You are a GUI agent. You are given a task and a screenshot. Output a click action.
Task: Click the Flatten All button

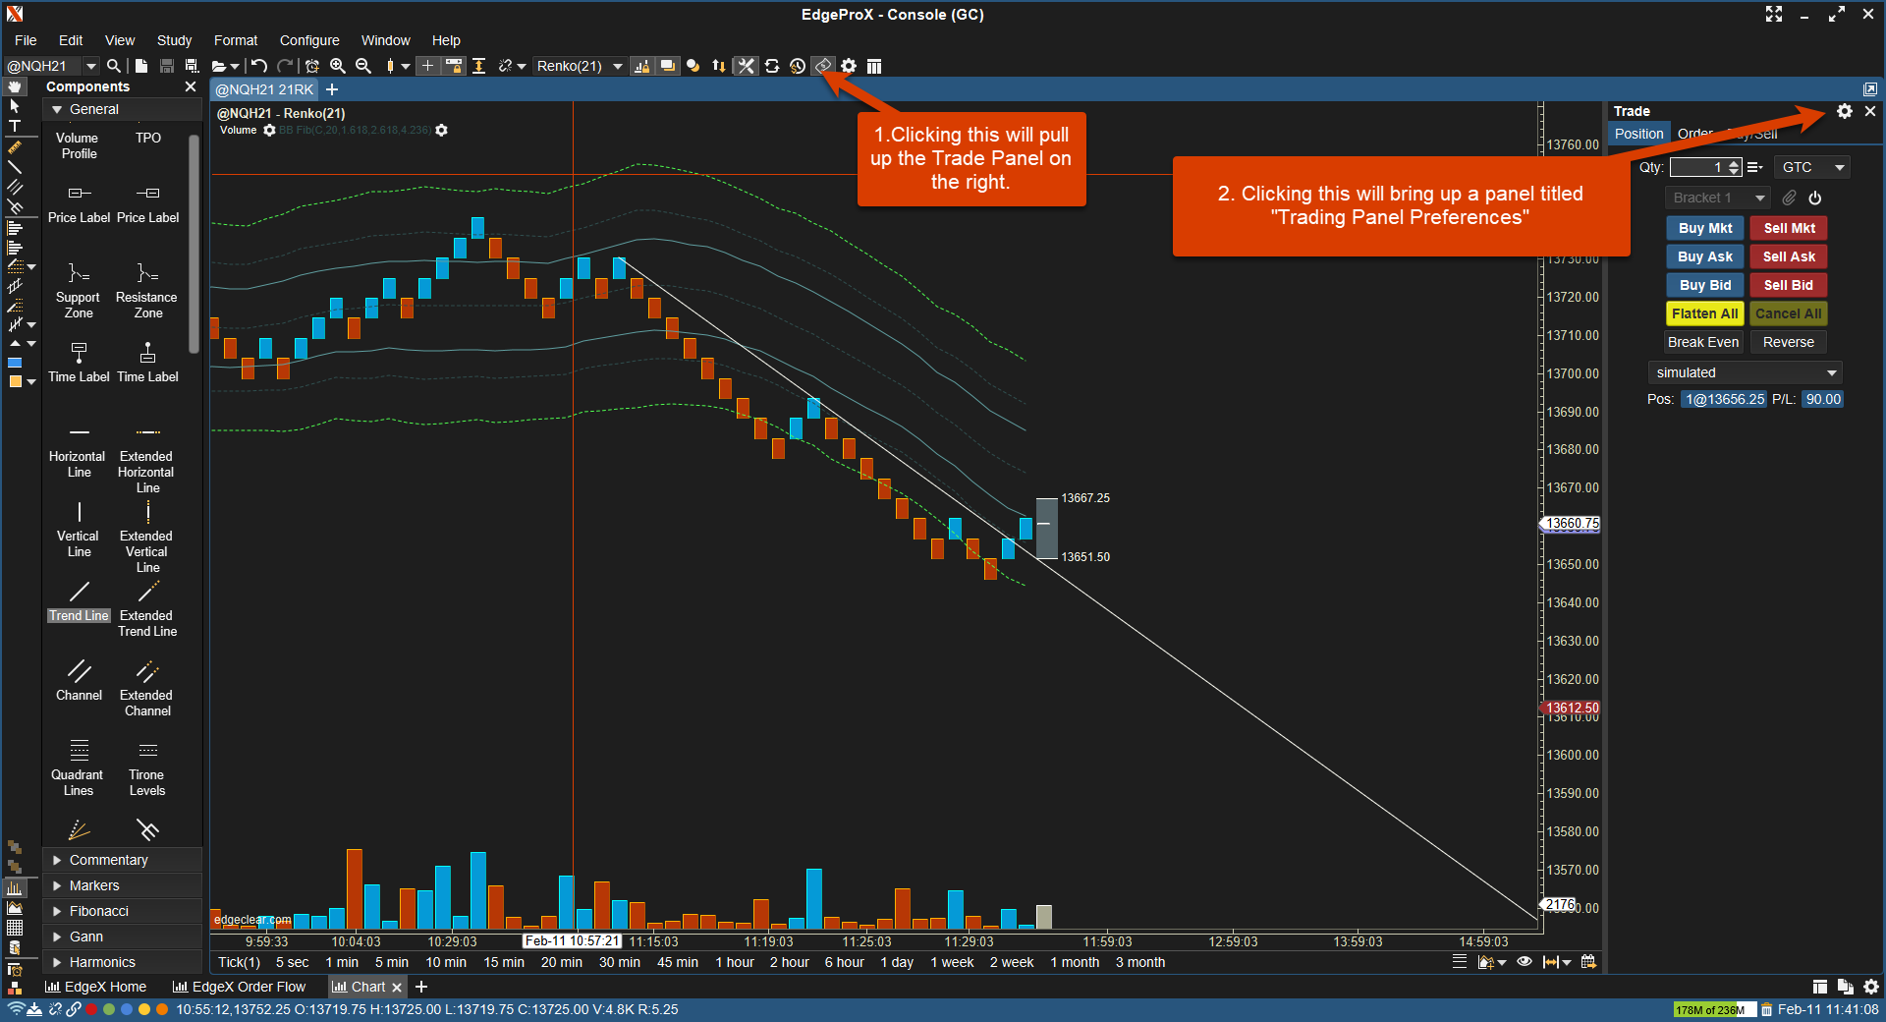1705,313
